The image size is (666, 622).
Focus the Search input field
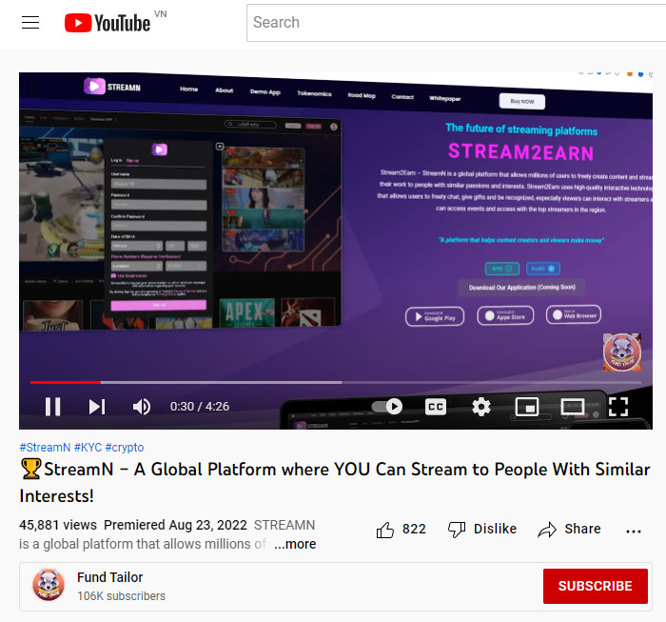click(456, 23)
